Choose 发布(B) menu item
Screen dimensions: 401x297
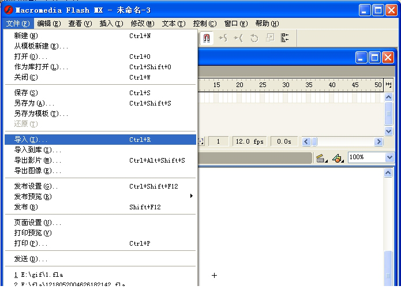tap(100, 207)
